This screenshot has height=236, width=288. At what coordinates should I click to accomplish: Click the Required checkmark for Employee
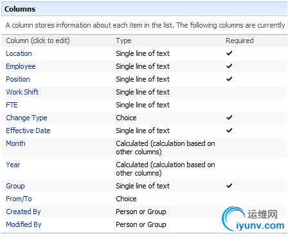coord(230,66)
